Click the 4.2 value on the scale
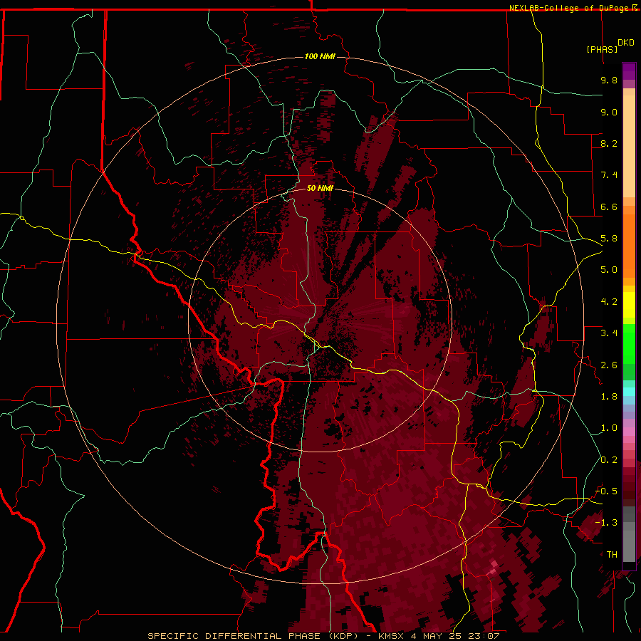The width and height of the screenshot is (641, 641). 609,302
